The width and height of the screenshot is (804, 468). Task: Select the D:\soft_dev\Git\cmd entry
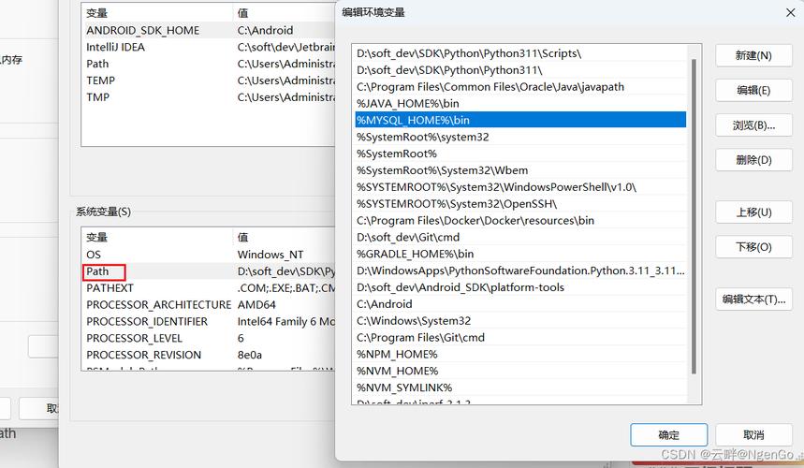coord(520,237)
